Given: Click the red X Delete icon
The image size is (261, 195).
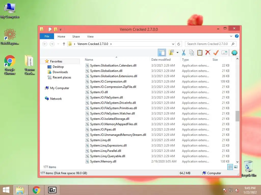Looking at the screenshot, I should point(208,53).
